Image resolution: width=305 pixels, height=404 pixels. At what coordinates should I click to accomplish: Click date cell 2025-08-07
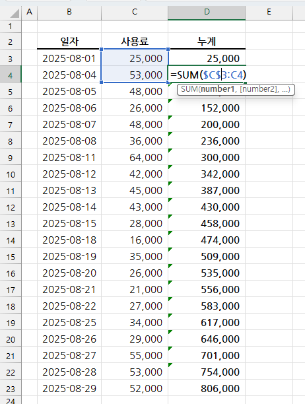(69, 124)
